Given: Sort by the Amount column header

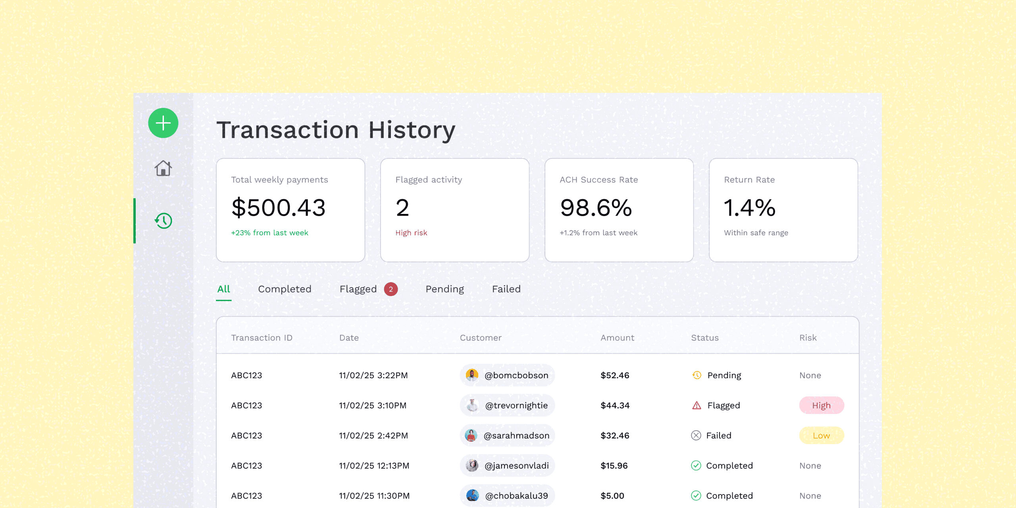Looking at the screenshot, I should pyautogui.click(x=617, y=338).
